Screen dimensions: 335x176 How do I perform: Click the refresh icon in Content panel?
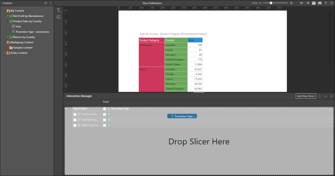[x=45, y=3]
